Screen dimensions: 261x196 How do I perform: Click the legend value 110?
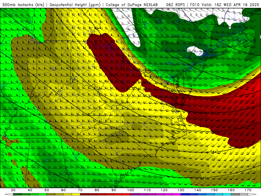pyautogui.click(x=147, y=190)
